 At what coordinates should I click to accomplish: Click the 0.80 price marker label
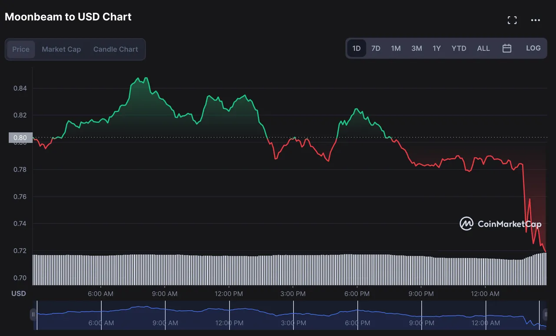(x=20, y=138)
